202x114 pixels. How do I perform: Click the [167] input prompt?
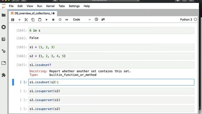pos(21,65)
